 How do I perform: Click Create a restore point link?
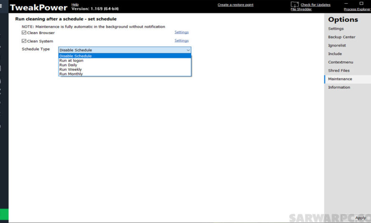point(235,5)
